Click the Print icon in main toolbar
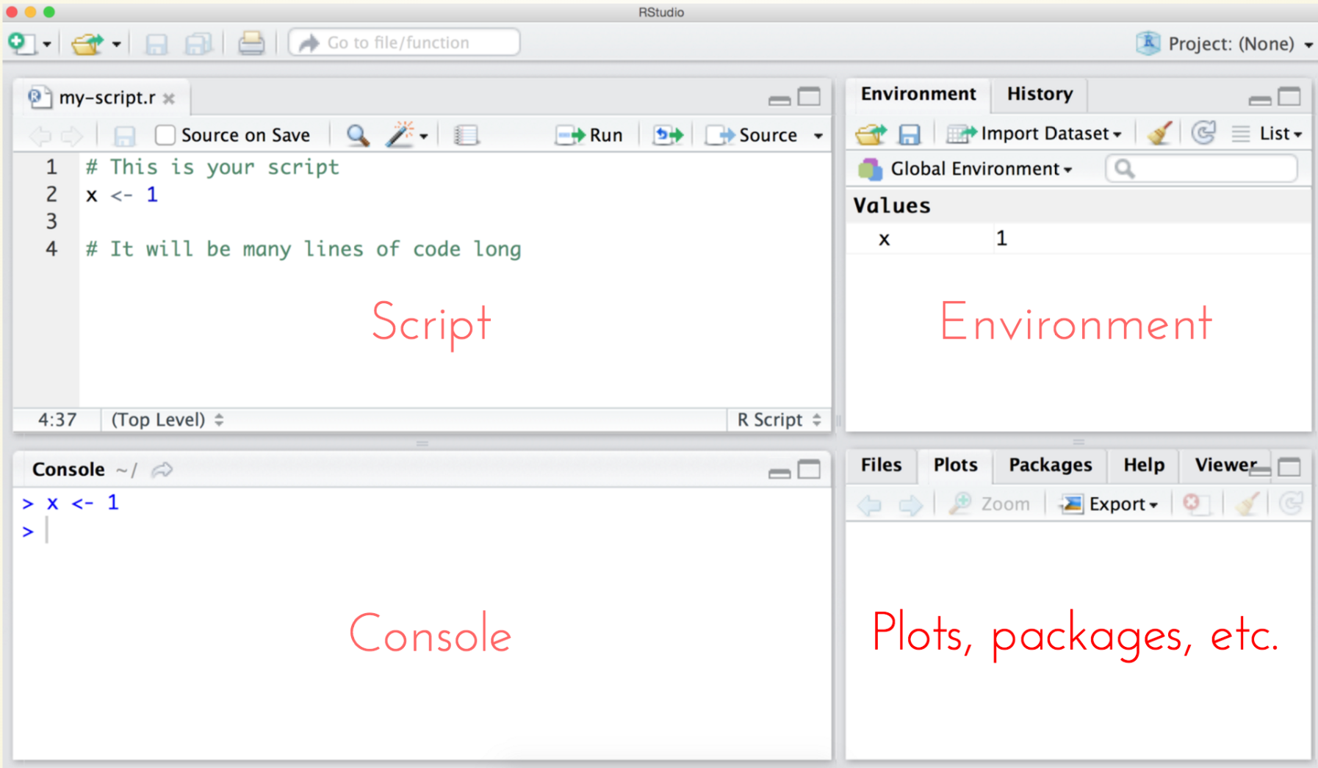The width and height of the screenshot is (1318, 768). point(251,43)
